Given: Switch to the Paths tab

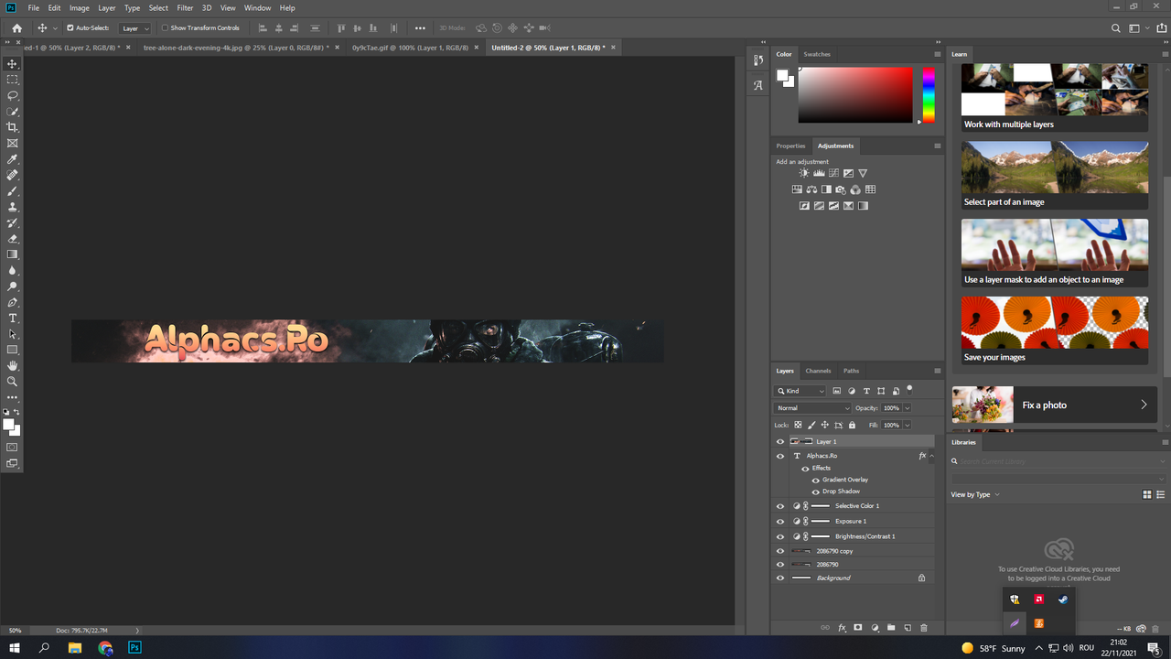Looking at the screenshot, I should pyautogui.click(x=852, y=371).
